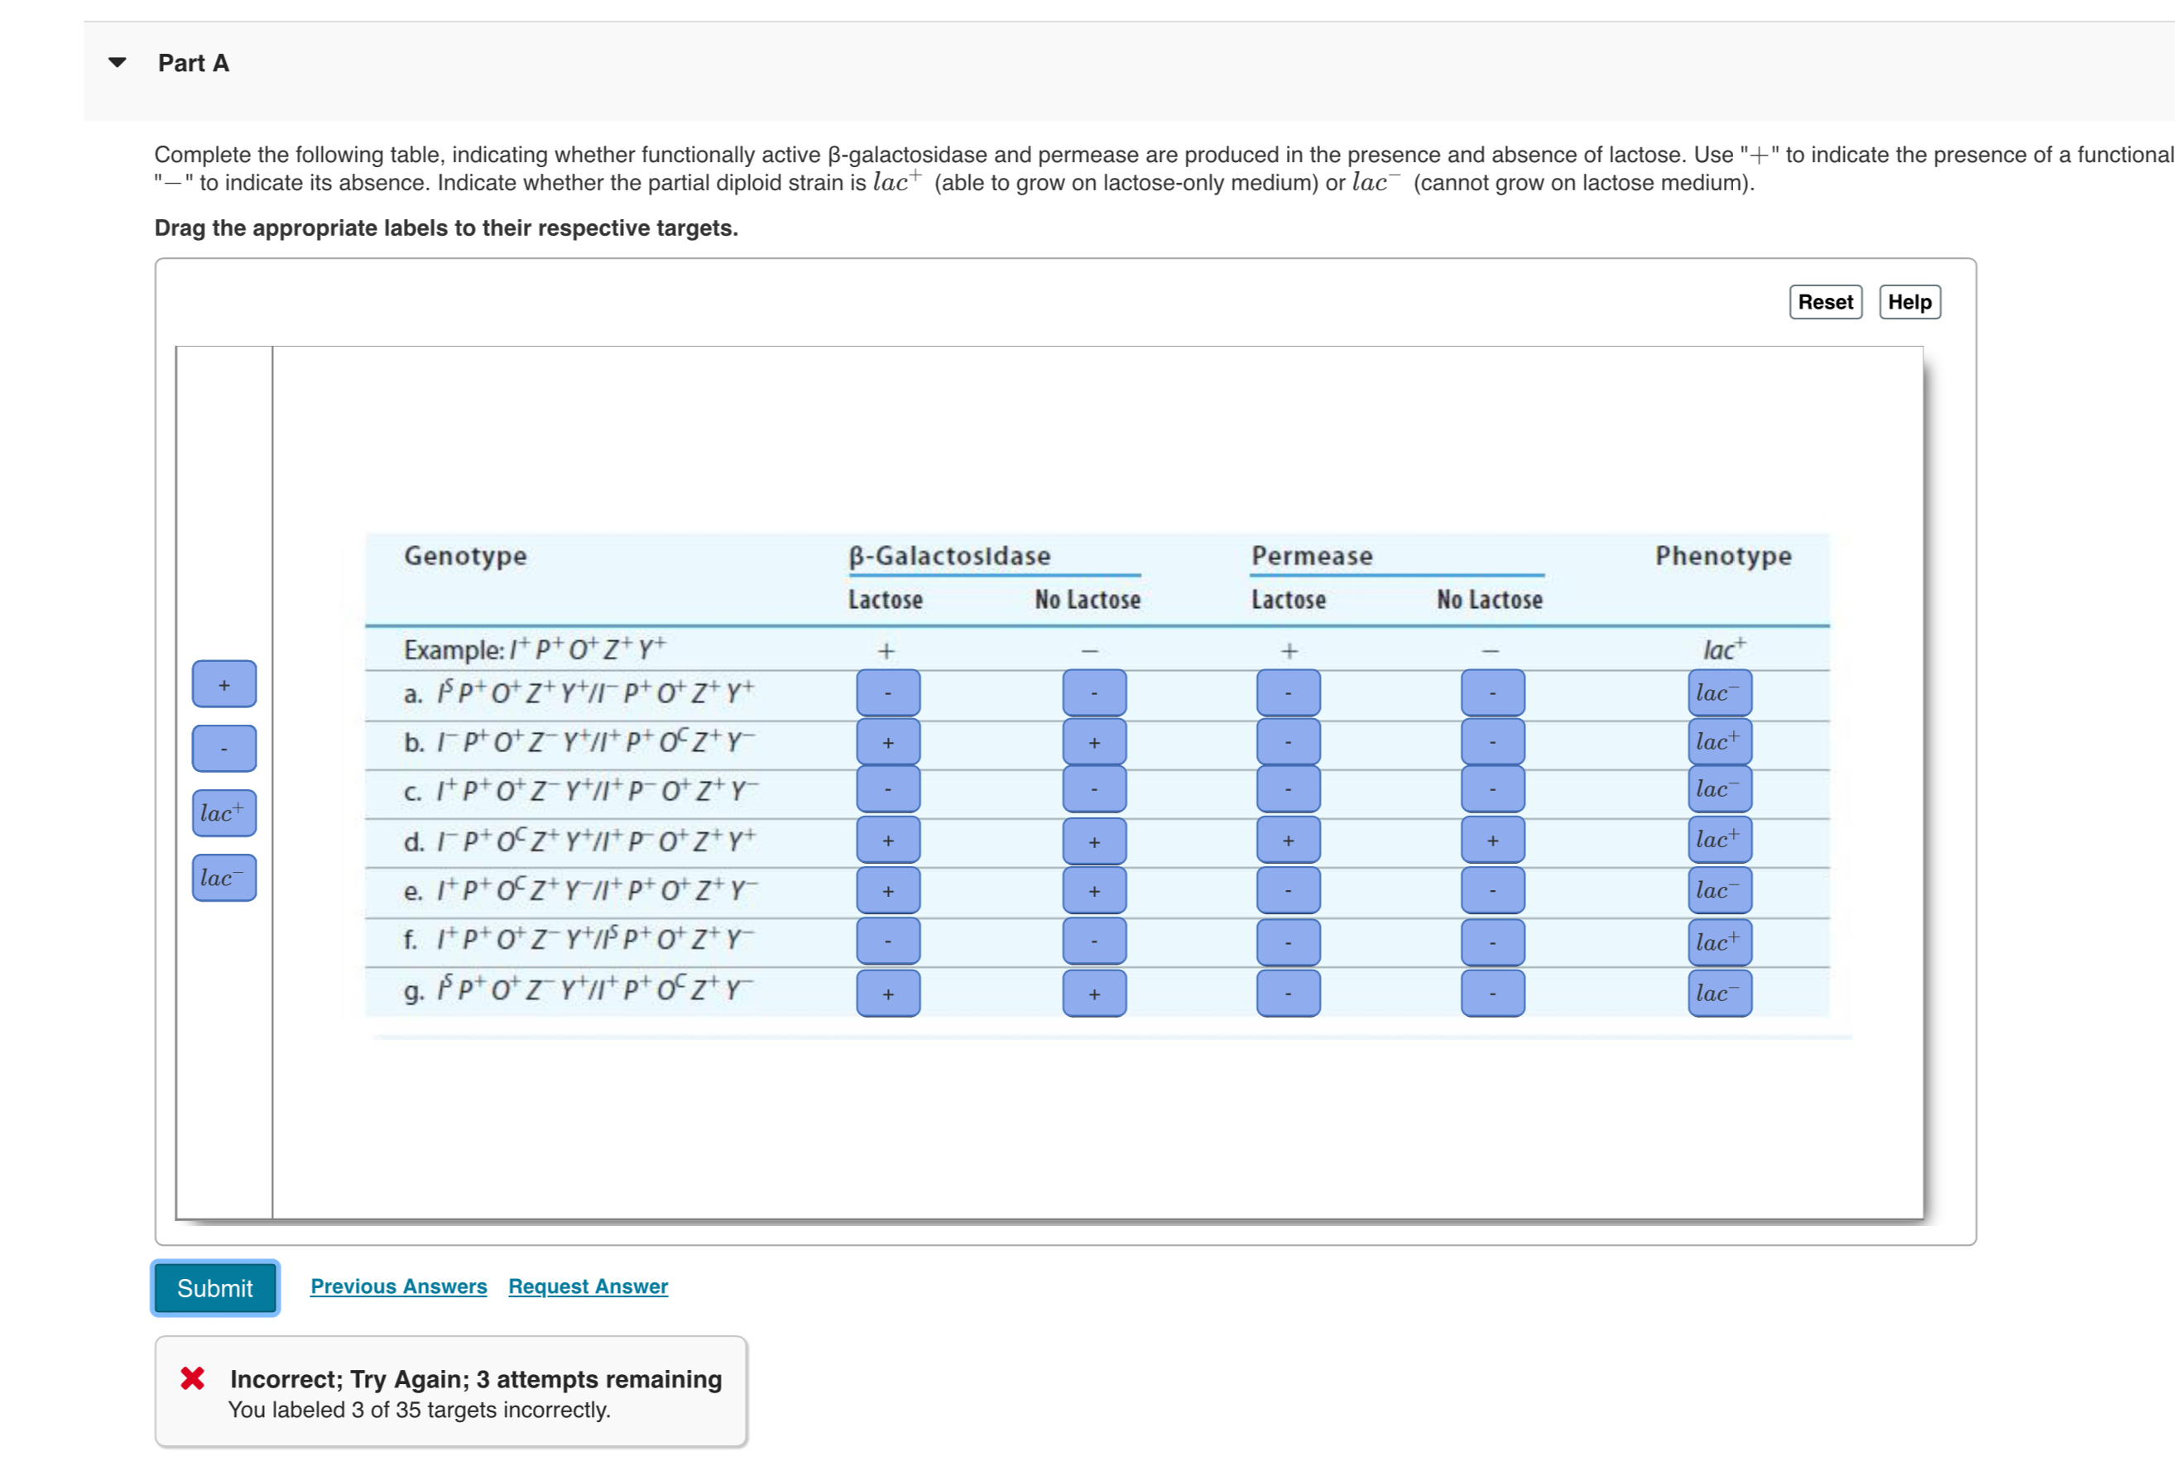Image resolution: width=2175 pixels, height=1461 pixels.
Task: Collapse the Part A disclosure triangle
Action: pyautogui.click(x=118, y=62)
